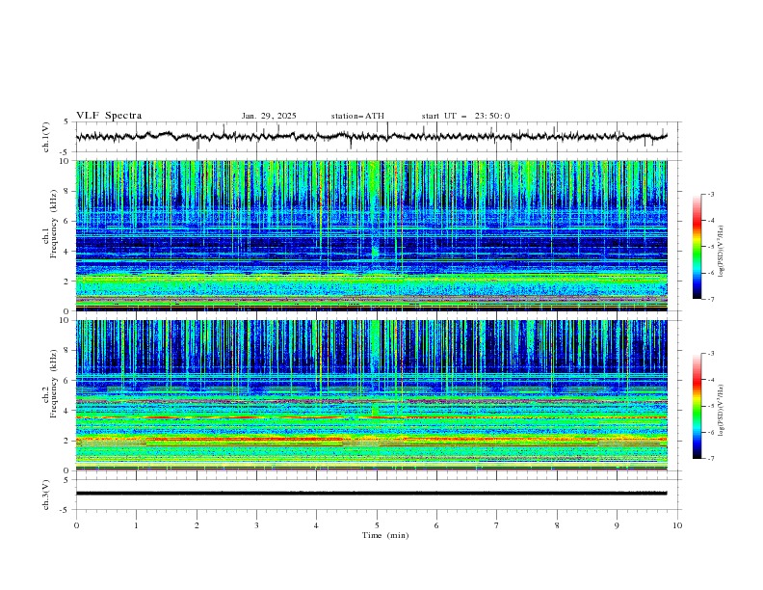Click the ch.1 "Frequency (kHz)" axis label
Image resolution: width=763 pixels, height=590 pixels.
[54, 222]
